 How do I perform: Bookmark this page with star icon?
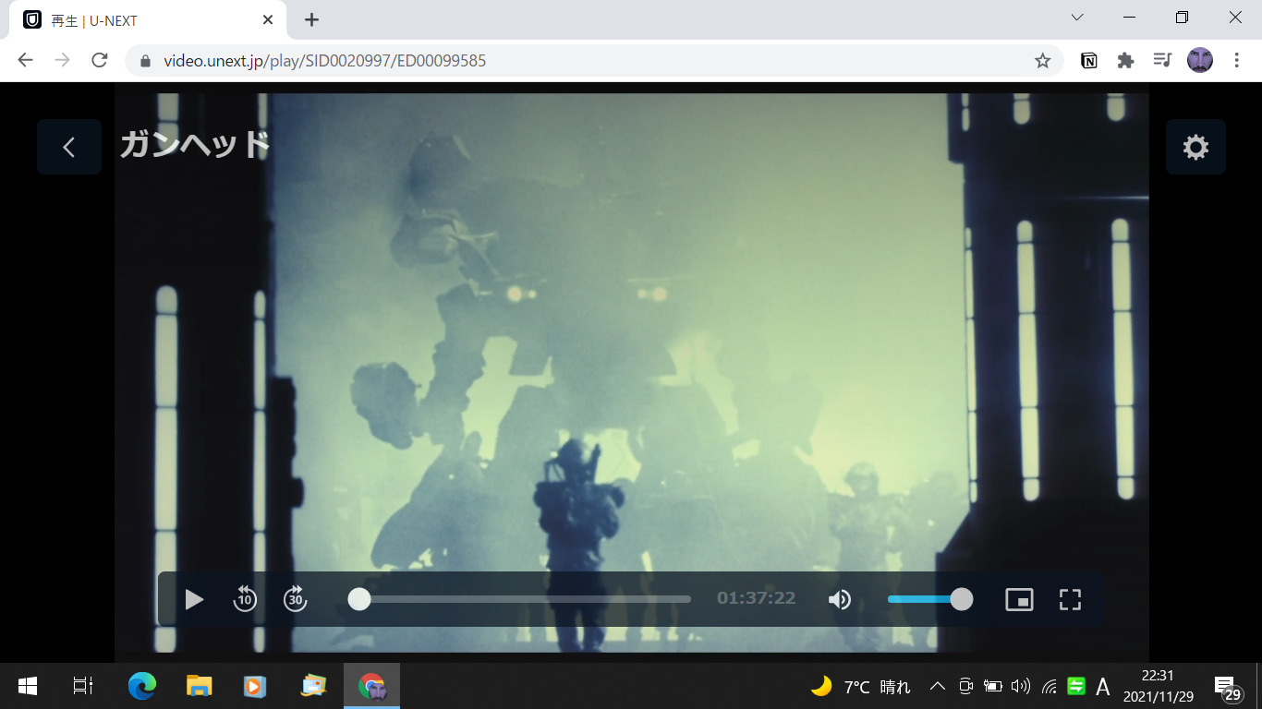[x=1042, y=61]
